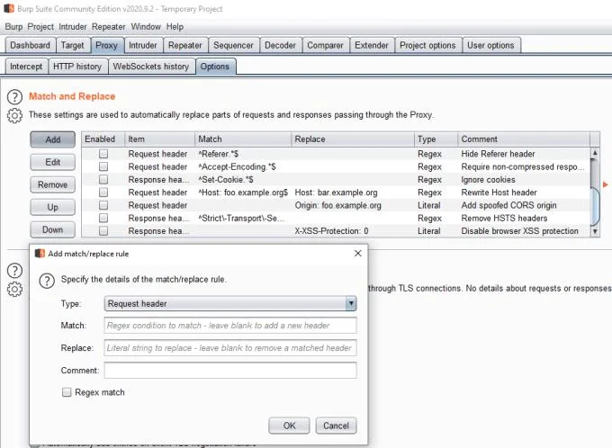Sort table by Match column header
This screenshot has width=612, height=448.
coord(243,139)
